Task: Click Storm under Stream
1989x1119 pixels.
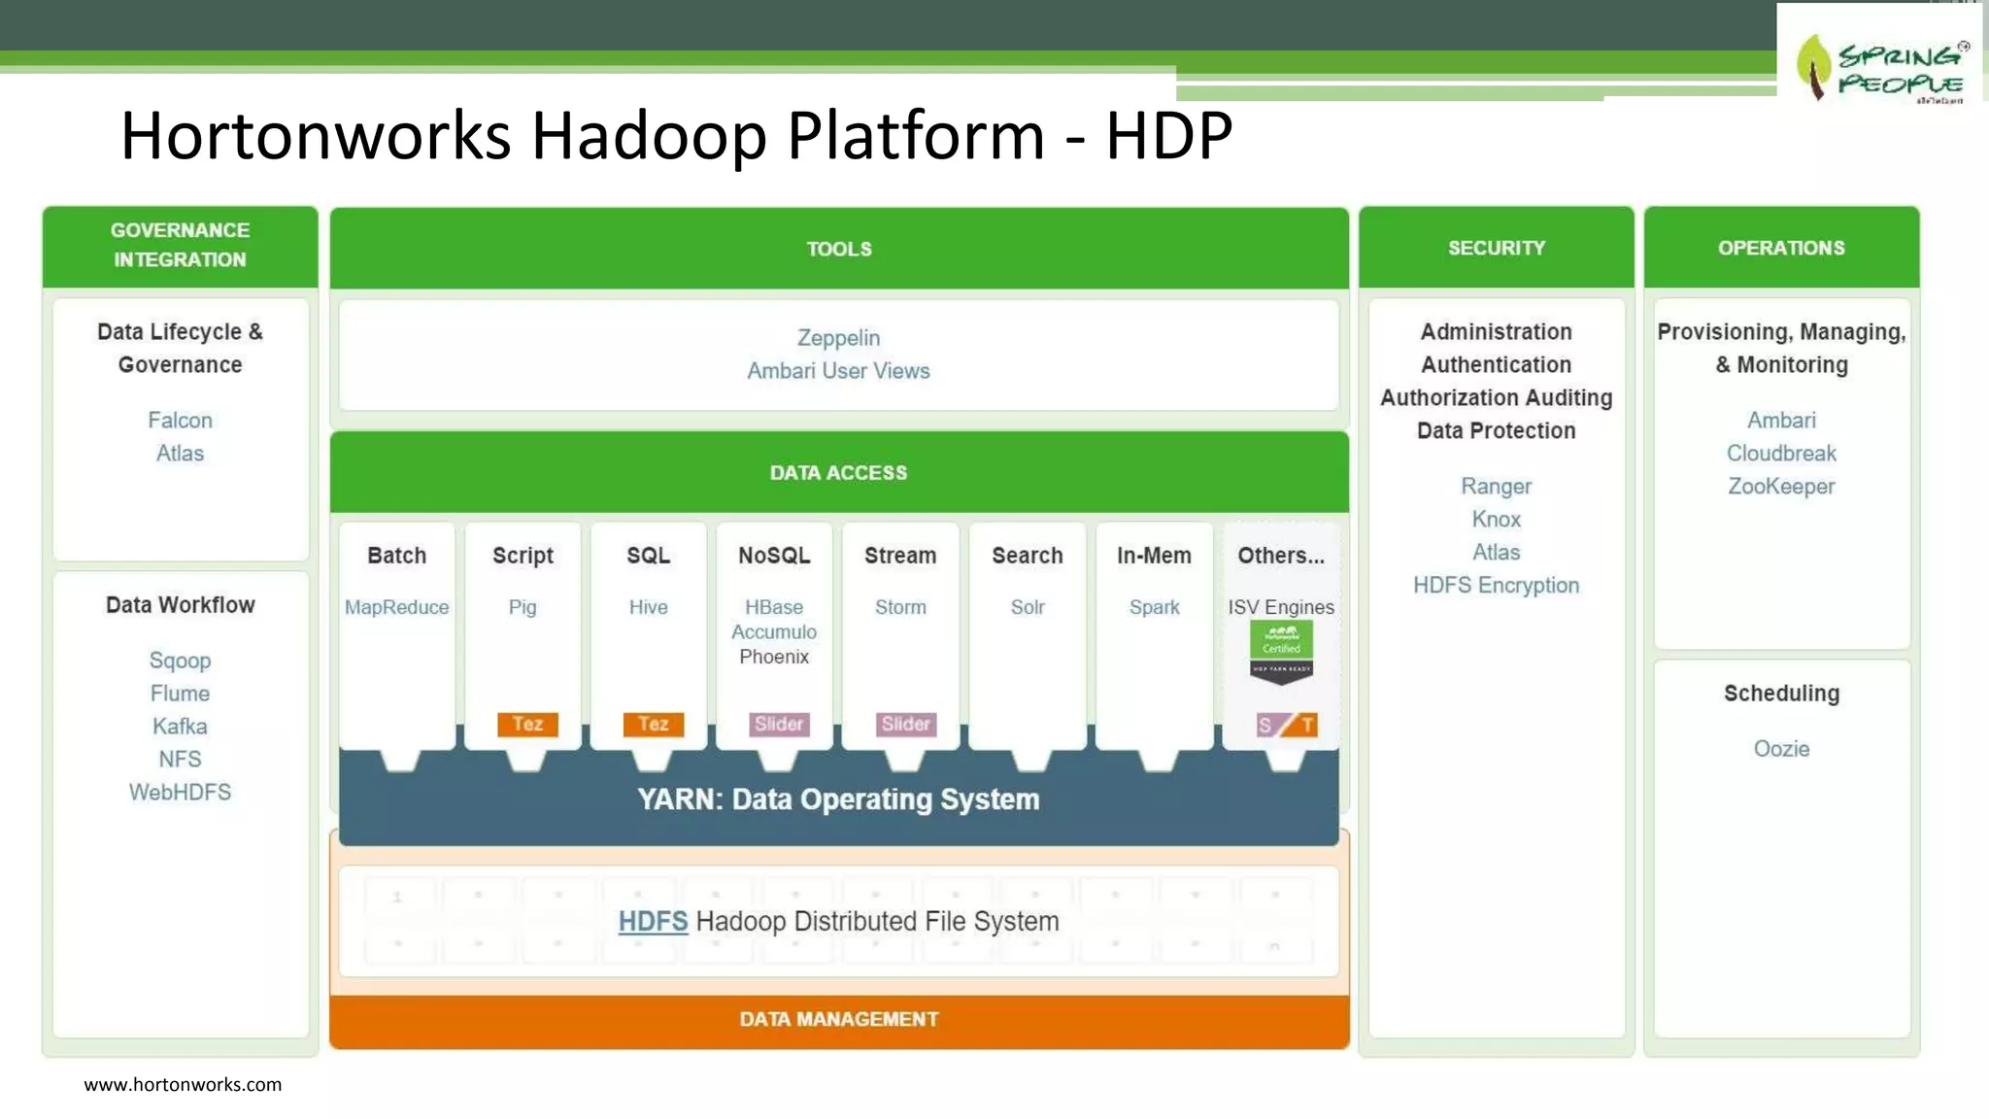Action: pyautogui.click(x=900, y=607)
